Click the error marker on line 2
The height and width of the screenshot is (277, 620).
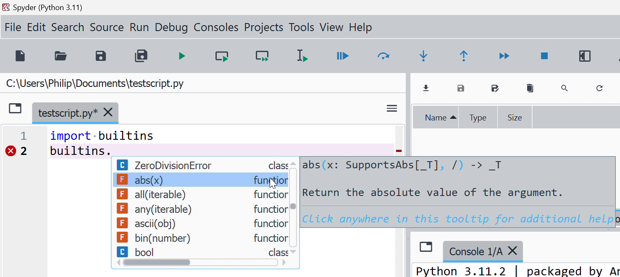(x=11, y=151)
